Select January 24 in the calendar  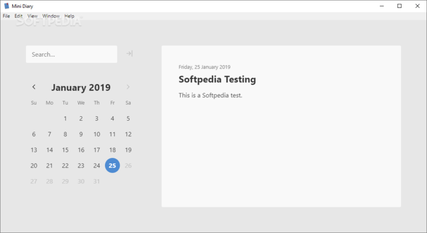click(x=97, y=166)
